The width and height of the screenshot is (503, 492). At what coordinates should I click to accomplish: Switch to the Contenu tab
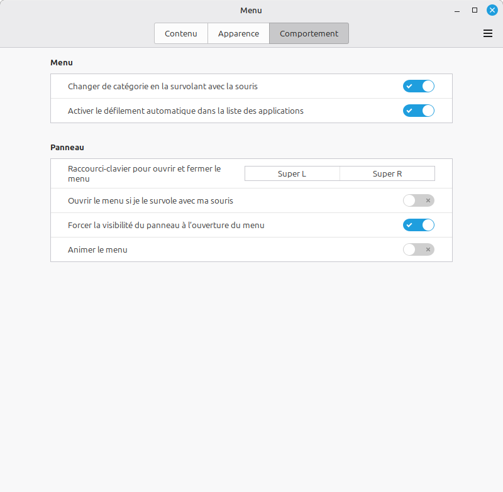pyautogui.click(x=181, y=34)
